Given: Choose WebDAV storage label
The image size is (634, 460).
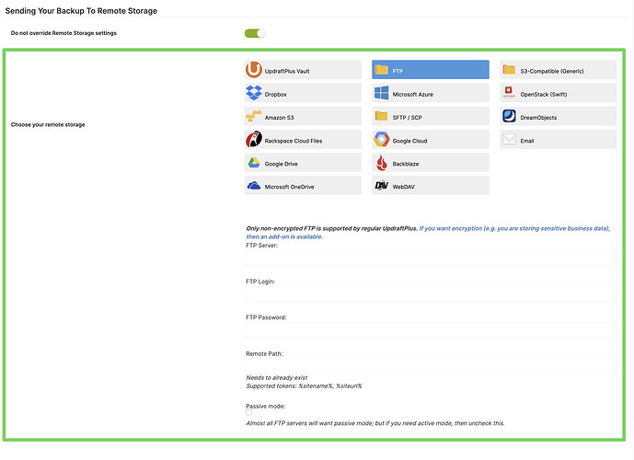Looking at the screenshot, I should tap(404, 187).
